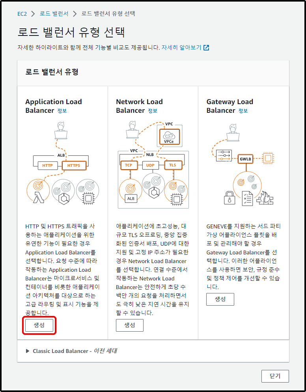This screenshot has height=392, width=306.
Task: Click 생성 under Gateway Load Balancer
Action: click(x=220, y=299)
